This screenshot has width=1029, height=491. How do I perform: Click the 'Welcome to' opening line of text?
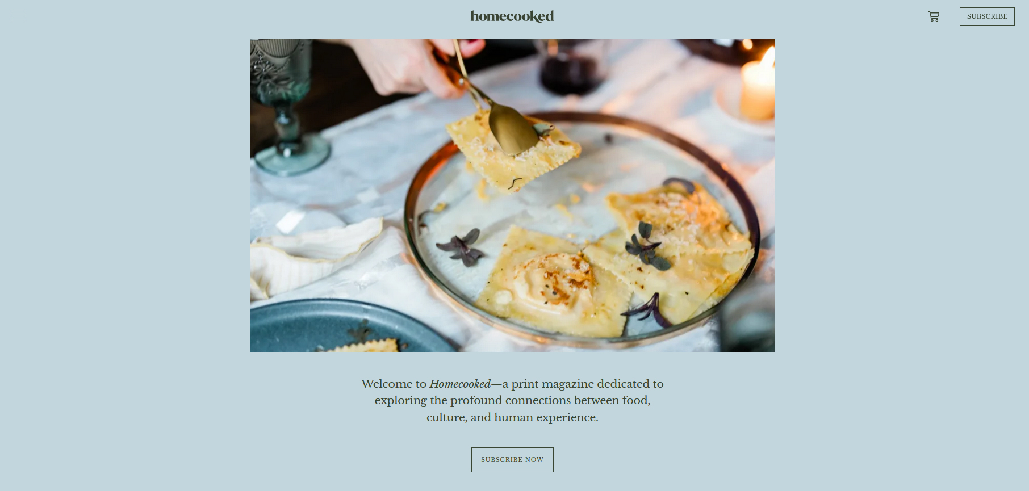512,384
